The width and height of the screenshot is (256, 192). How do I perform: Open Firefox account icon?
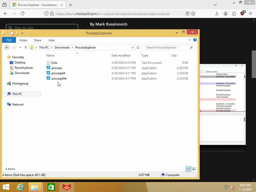pyautogui.click(x=225, y=13)
